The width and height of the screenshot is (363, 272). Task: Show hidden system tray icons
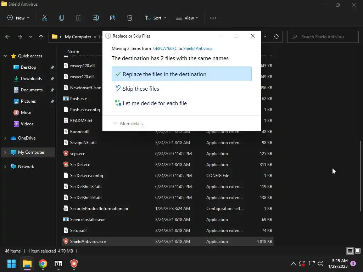coord(293,263)
